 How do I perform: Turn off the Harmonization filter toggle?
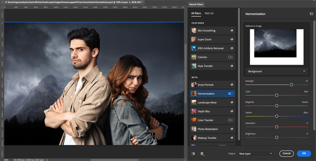pos(231,94)
